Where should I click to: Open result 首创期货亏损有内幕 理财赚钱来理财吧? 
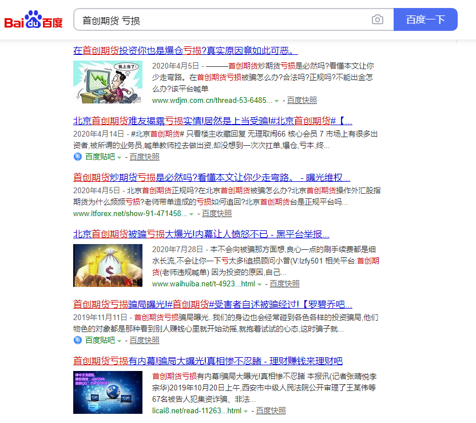point(208,361)
